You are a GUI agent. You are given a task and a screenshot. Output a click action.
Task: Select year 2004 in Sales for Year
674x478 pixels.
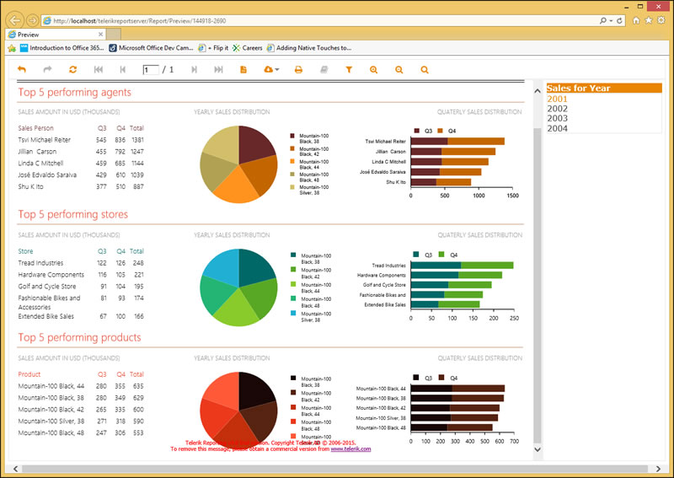click(557, 128)
